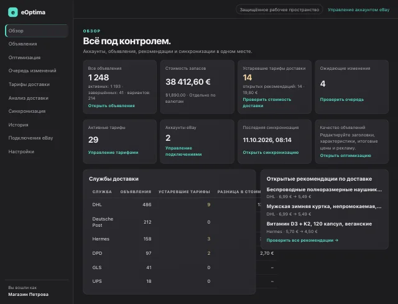Viewport: 398px width, 304px height.
Task: Click Управление подключениями link
Action: pos(183,151)
